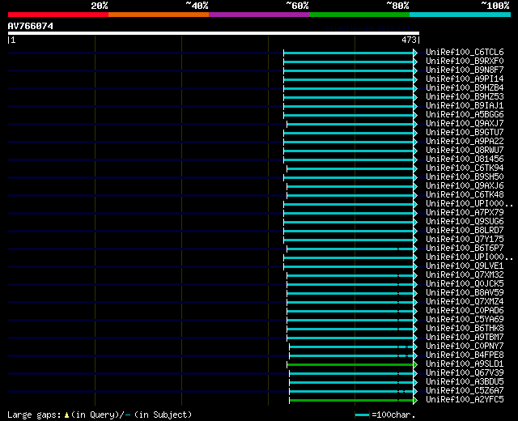518x421 pixels.
Task: Click the UniRef100_C6TK94 label
Action: 465,168
